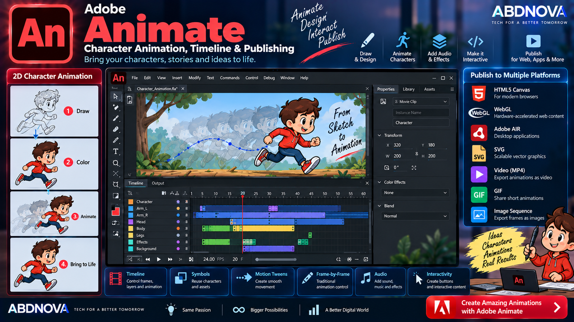Toggle visibility dot of Background layer
Image resolution: width=574 pixels, height=322 pixels.
pos(178,249)
